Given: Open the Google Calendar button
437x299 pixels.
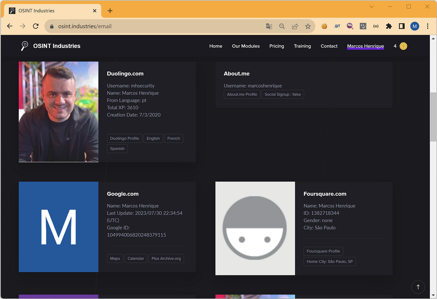Looking at the screenshot, I should tap(136, 258).
